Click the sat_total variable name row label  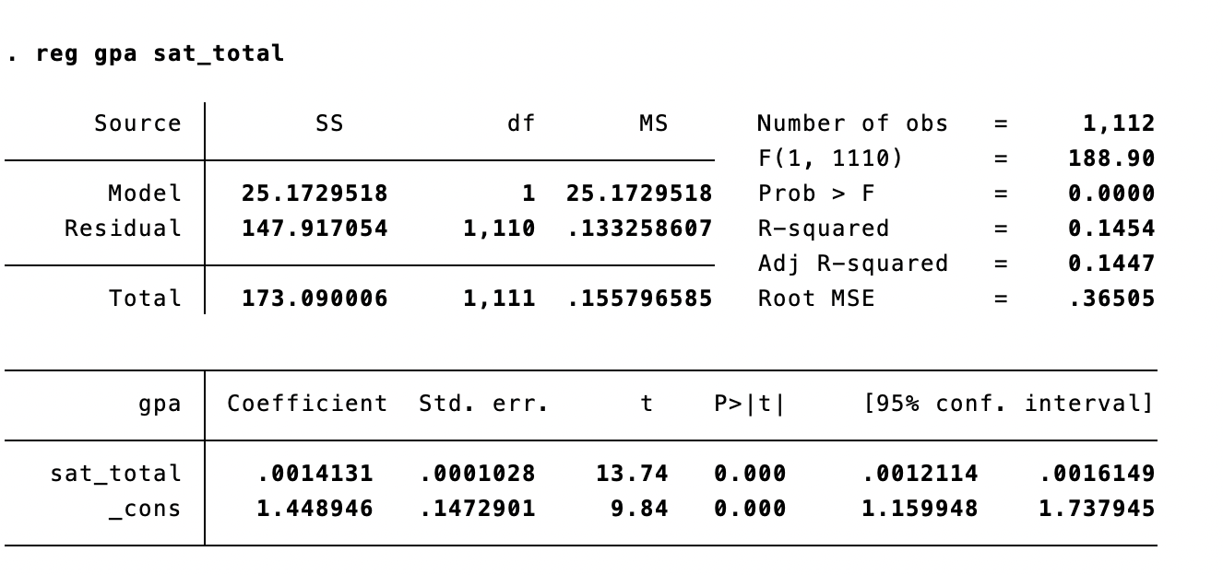point(115,474)
